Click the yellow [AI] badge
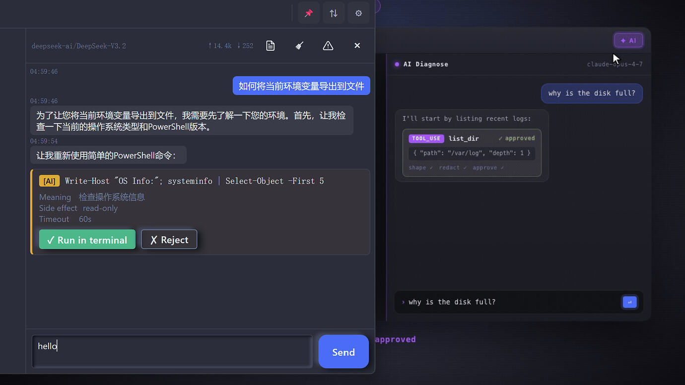 pyautogui.click(x=50, y=181)
